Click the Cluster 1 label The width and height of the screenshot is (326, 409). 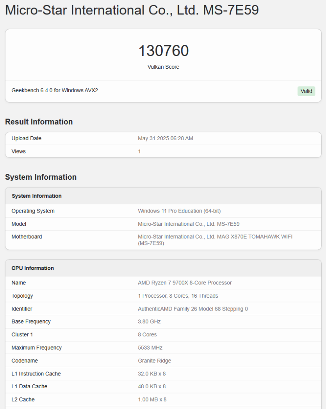pos(22,334)
